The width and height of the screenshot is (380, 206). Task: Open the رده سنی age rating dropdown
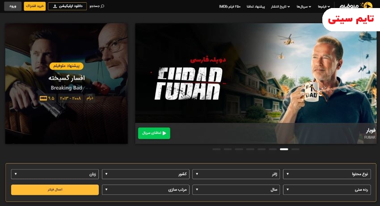[327, 190]
